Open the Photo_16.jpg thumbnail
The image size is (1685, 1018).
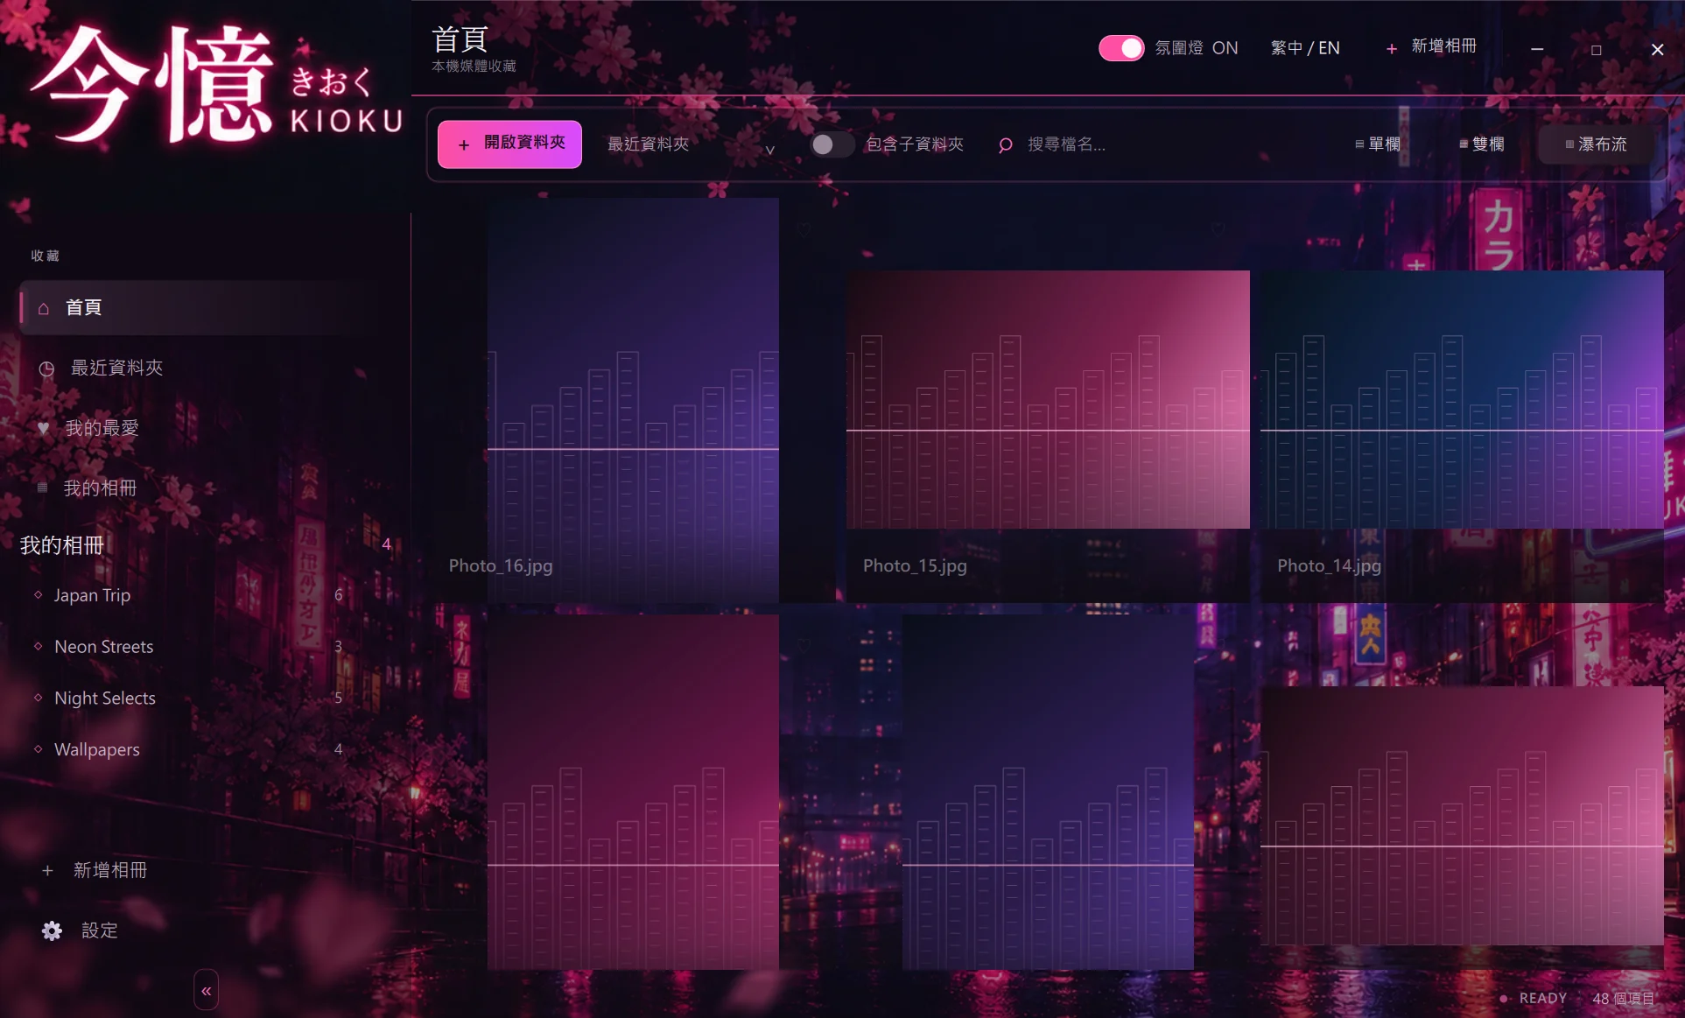[x=633, y=400]
